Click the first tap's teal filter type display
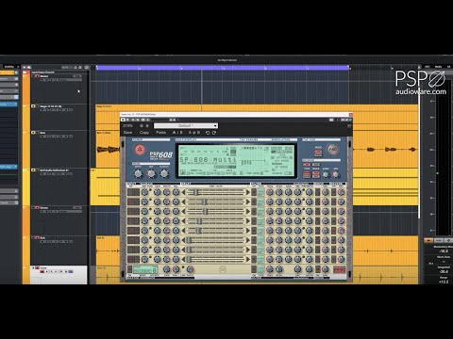This screenshot has height=339, width=453. pos(260,192)
